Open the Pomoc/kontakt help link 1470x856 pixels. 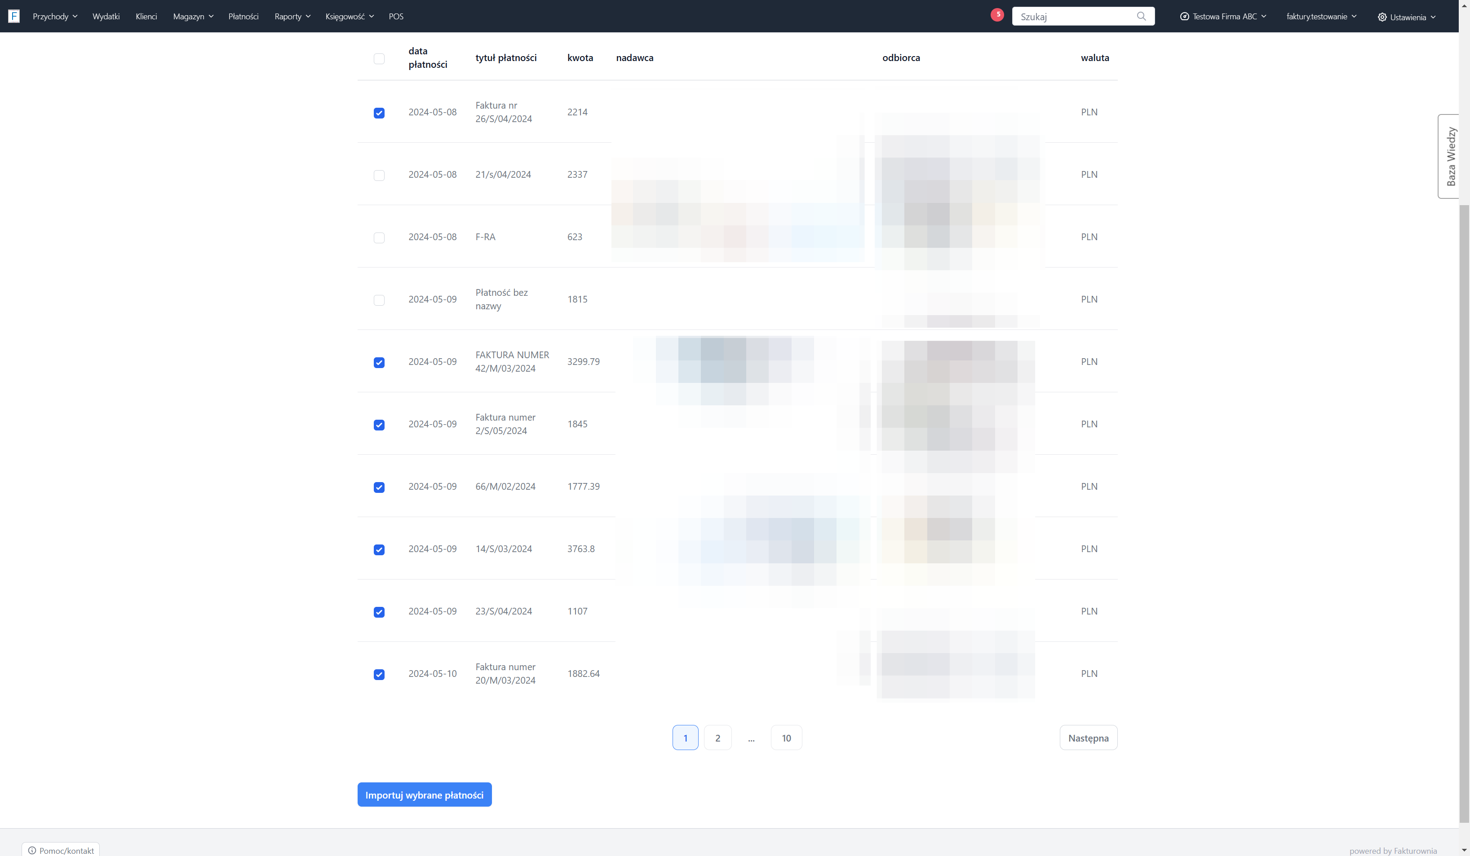61,850
